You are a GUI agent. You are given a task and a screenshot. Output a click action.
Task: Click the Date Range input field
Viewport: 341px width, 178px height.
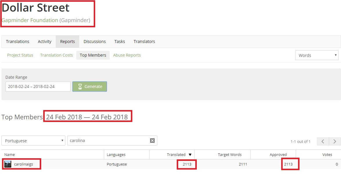pyautogui.click(x=38, y=87)
